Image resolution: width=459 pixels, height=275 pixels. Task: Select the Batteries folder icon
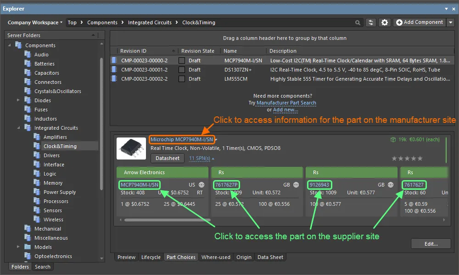click(x=28, y=63)
